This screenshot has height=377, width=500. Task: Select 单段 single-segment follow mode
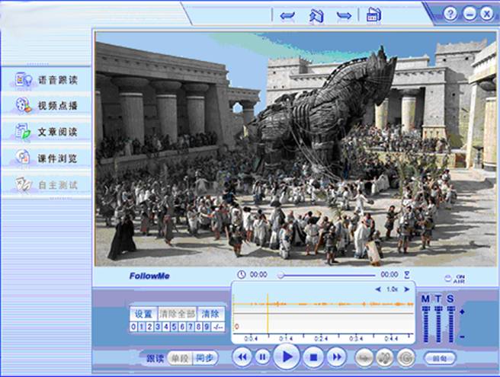click(180, 358)
